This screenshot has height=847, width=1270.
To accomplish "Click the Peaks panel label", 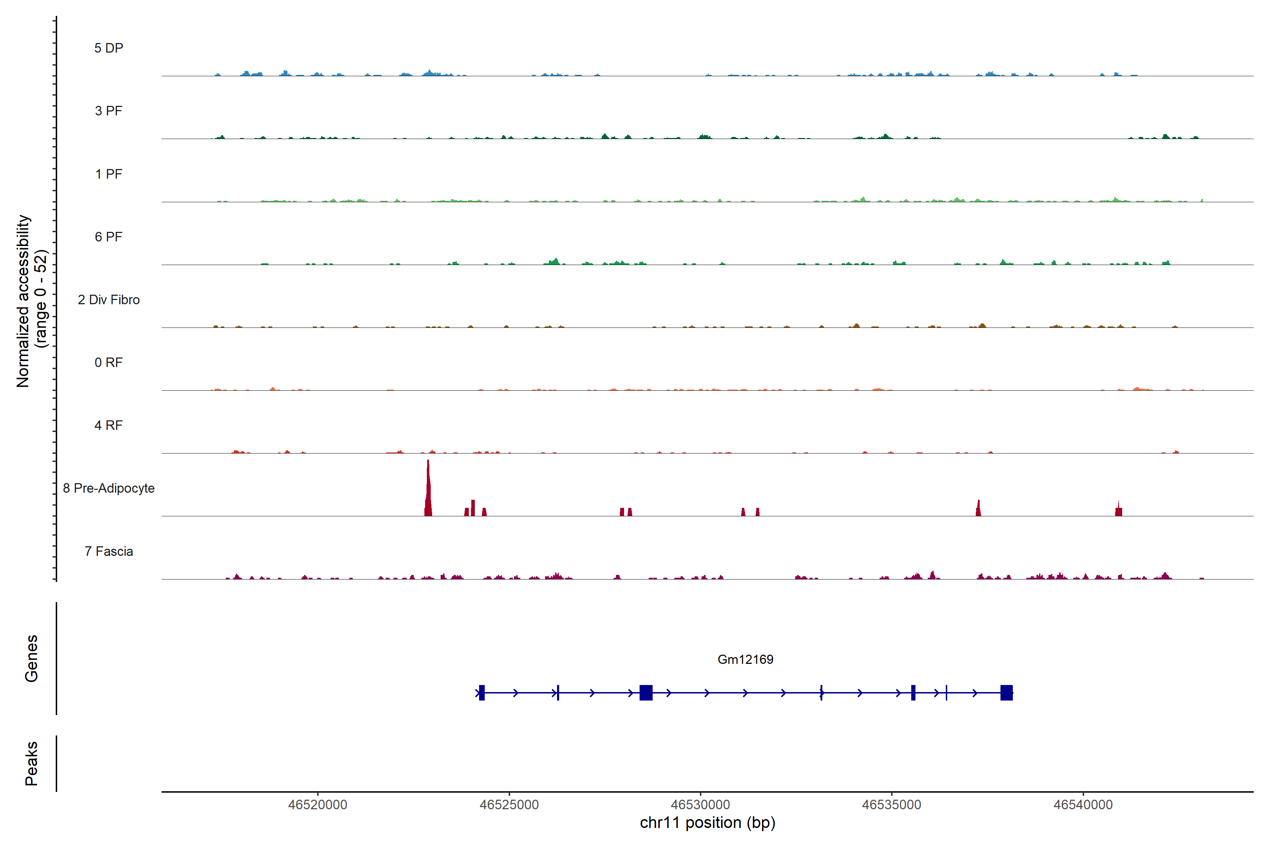I will pos(31,763).
